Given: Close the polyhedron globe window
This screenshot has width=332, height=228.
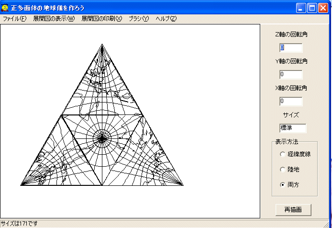Looking at the screenshot, I should point(323,8).
